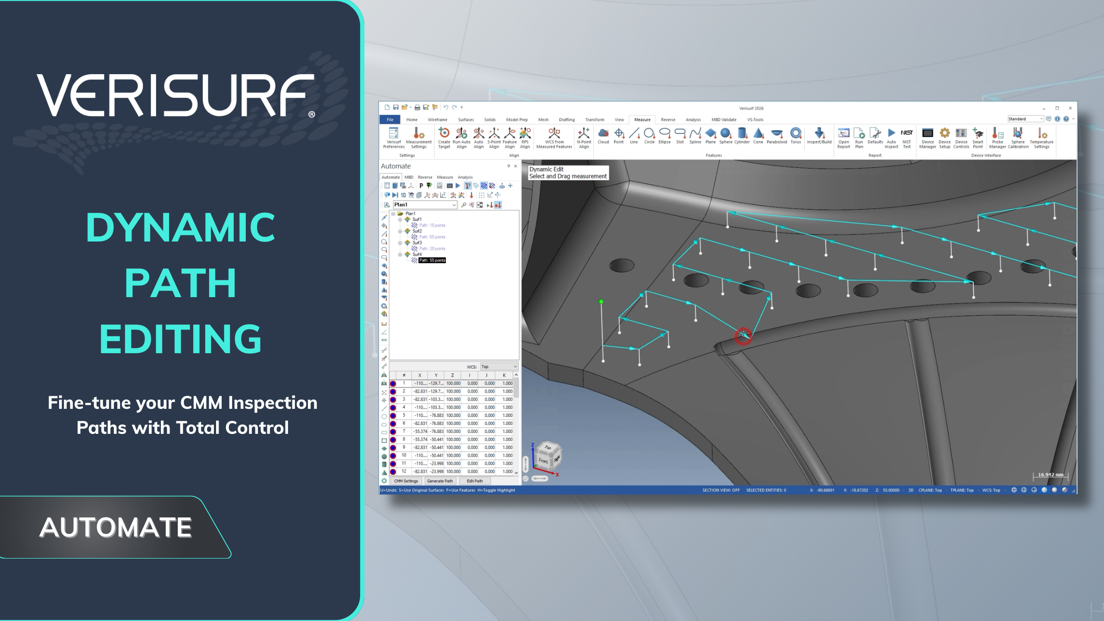Open the Inspect/Build tool
Image resolution: width=1104 pixels, height=621 pixels.
coord(819,136)
